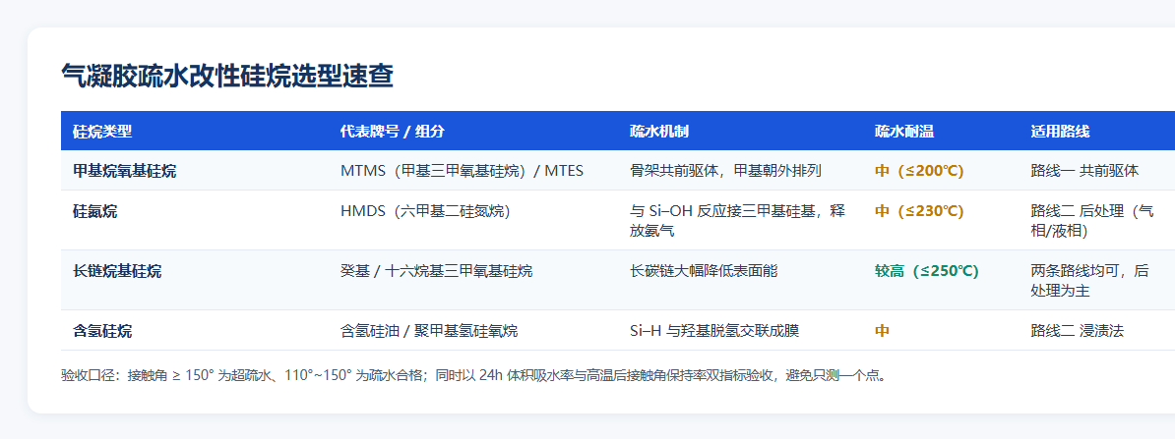The height and width of the screenshot is (439, 1175).
Task: Click the Si–H 与羟基脱氢交联成膜 cell
Action: (714, 331)
